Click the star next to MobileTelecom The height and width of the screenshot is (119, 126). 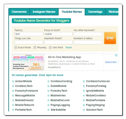pyautogui.click(x=13, y=105)
